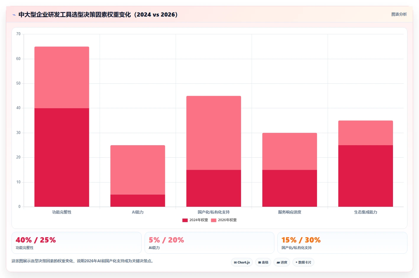Click the x-axis label 国产化/私有化支持
The image size is (419, 278).
pyautogui.click(x=214, y=212)
